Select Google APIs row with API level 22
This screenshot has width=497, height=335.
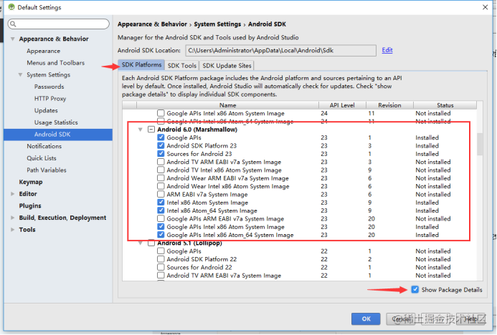tap(300, 251)
